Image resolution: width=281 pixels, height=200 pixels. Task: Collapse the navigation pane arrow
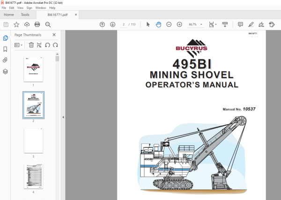(63, 117)
